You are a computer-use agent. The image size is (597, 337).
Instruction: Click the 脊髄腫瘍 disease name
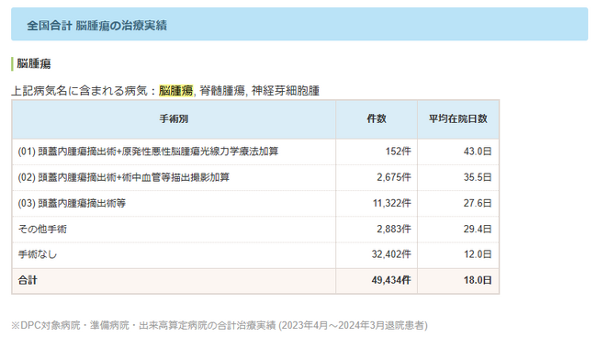pos(222,91)
